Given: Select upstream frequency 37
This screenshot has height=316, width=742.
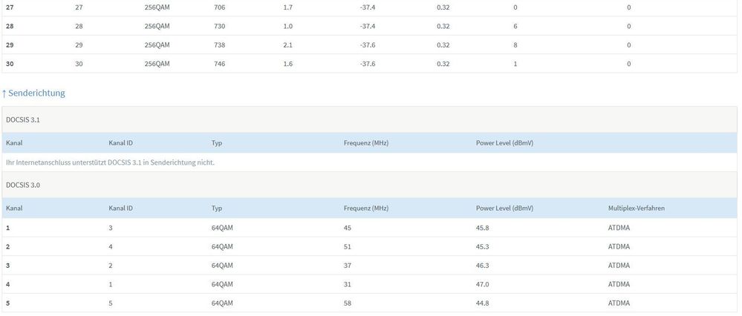Looking at the screenshot, I should (348, 266).
